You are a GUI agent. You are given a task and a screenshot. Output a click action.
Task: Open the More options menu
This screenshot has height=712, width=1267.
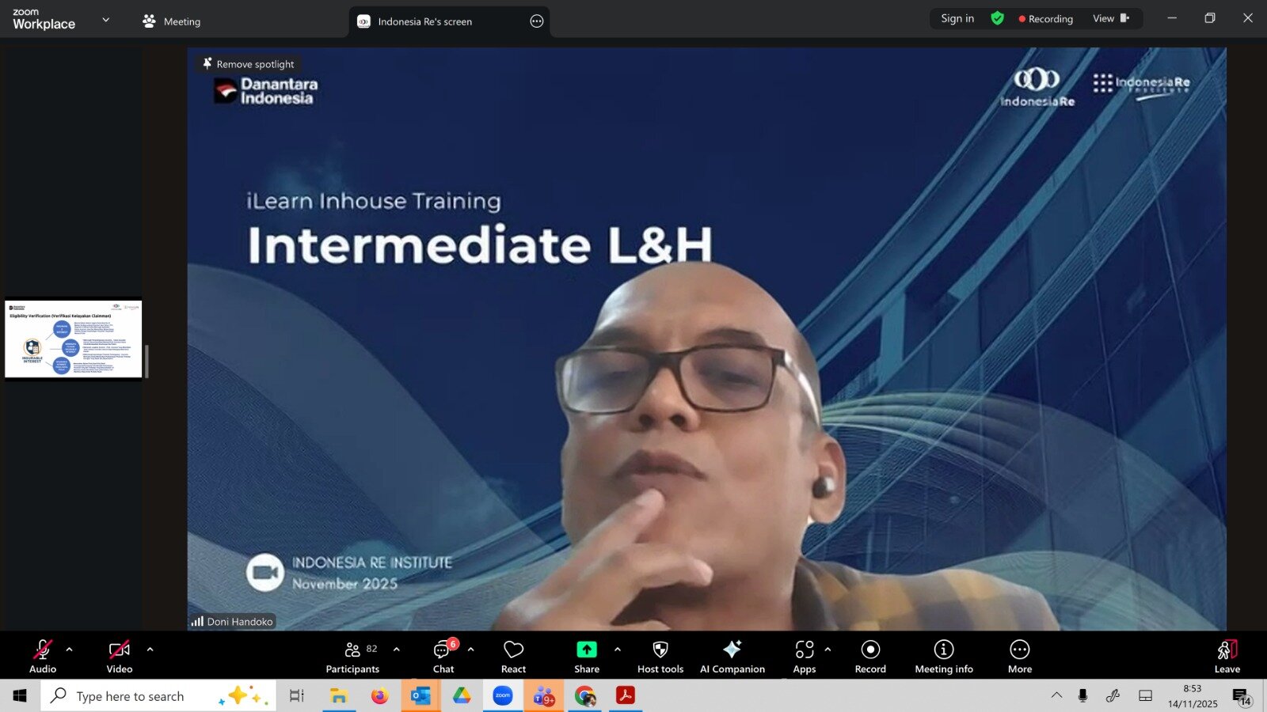click(x=1019, y=657)
